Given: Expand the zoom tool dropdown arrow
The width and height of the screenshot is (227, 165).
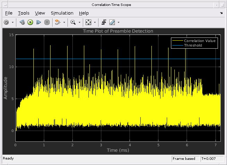Looking at the screenshot, I should (x=79, y=22).
